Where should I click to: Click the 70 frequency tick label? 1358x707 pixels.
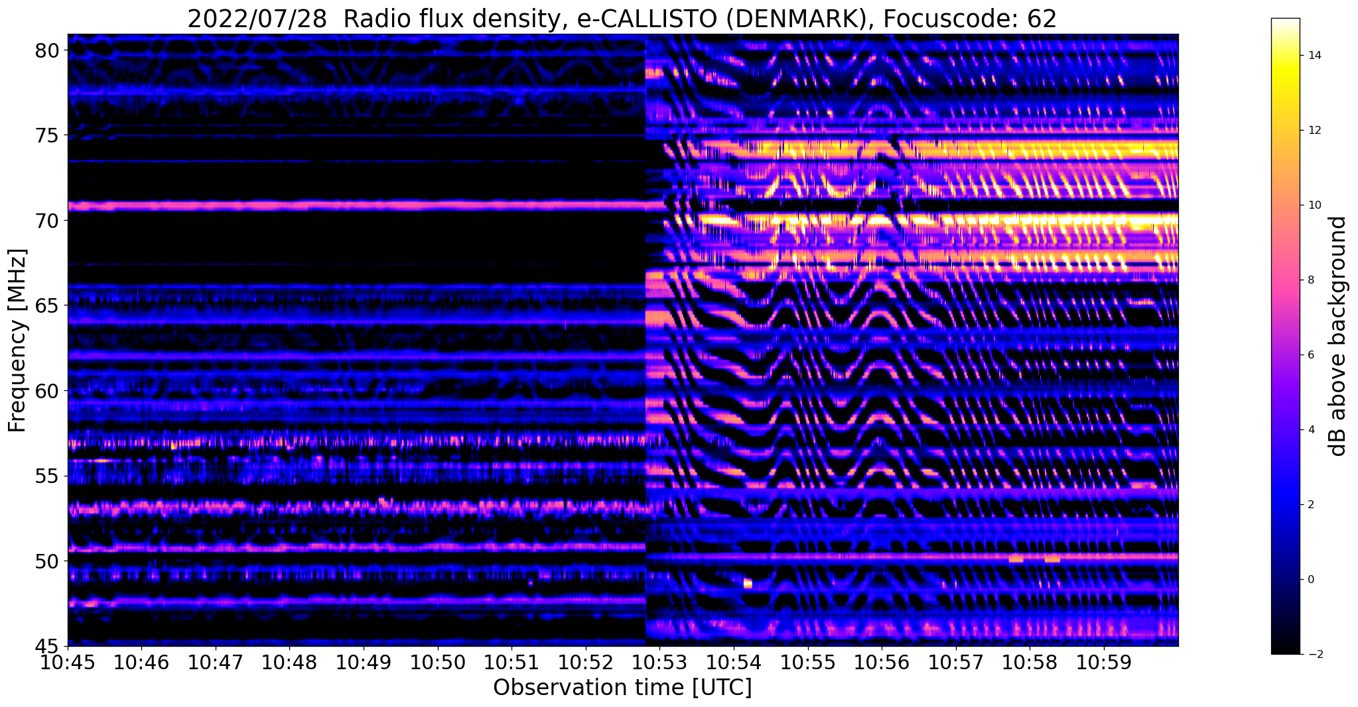pos(47,221)
